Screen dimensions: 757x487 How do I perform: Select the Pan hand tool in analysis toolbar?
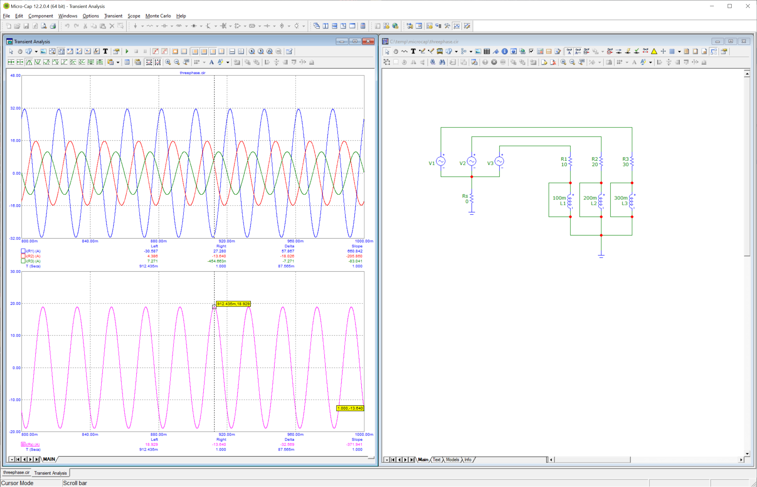[x=20, y=51]
